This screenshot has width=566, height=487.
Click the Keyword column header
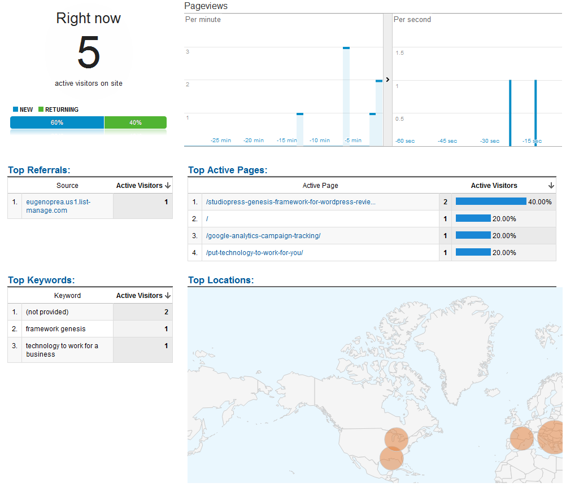click(67, 295)
